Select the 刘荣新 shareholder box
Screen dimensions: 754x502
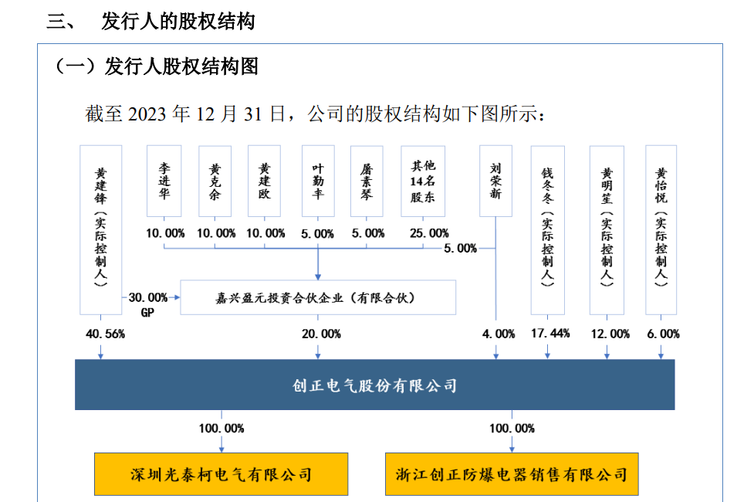[495, 181]
